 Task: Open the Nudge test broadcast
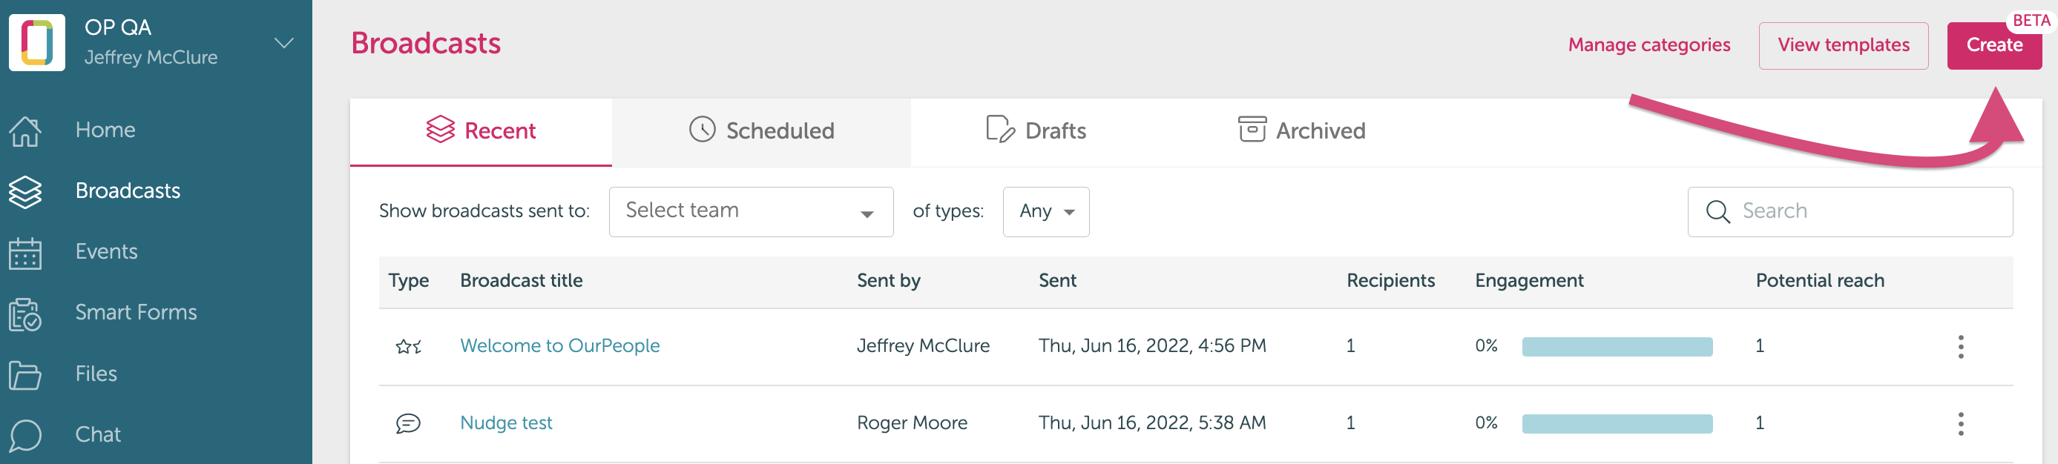[506, 423]
